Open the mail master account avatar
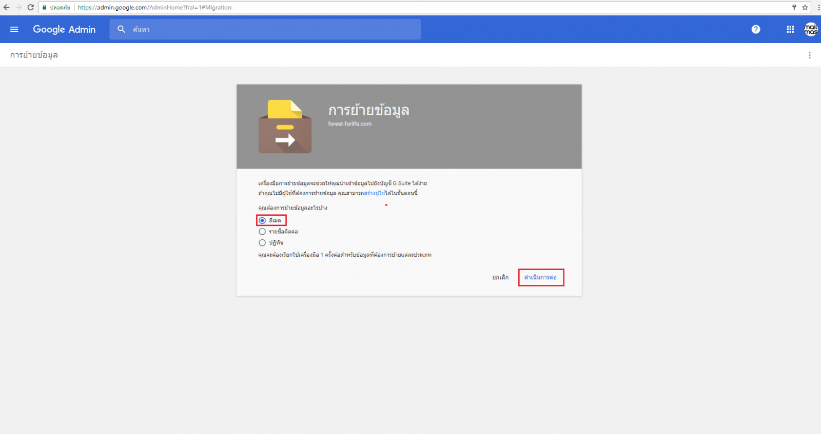 point(811,29)
